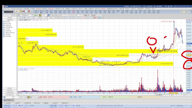Click the 신호검색 button in the left panel
The image size is (192, 108).
pos(9,88)
